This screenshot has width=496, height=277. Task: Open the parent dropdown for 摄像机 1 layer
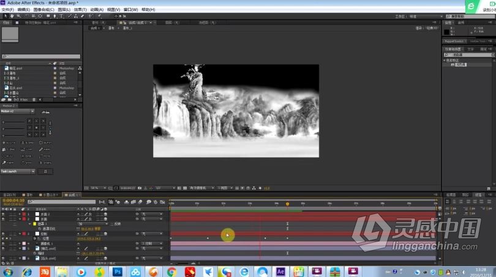(152, 243)
